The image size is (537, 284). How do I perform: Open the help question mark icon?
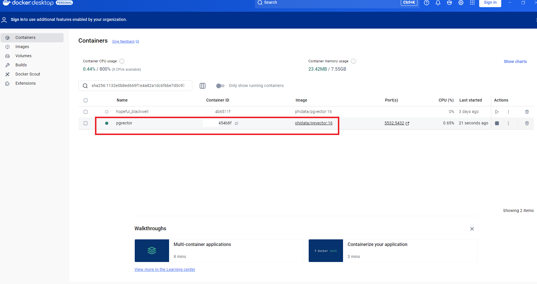tap(426, 3)
